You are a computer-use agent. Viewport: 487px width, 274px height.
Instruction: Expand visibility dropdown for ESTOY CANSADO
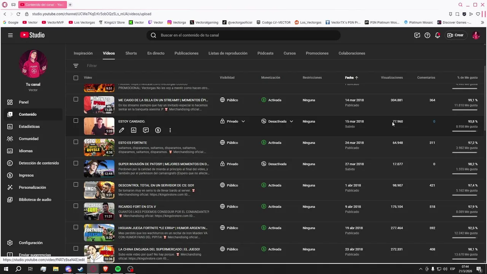(x=243, y=121)
